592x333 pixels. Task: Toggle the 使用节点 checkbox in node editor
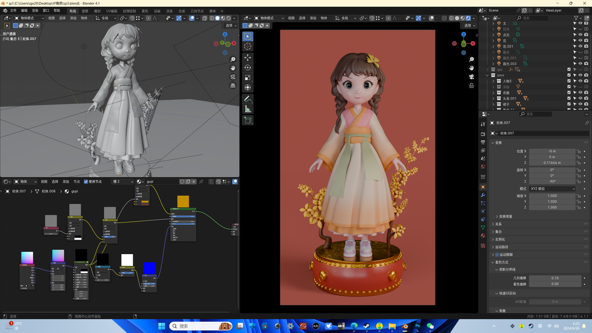tap(86, 181)
